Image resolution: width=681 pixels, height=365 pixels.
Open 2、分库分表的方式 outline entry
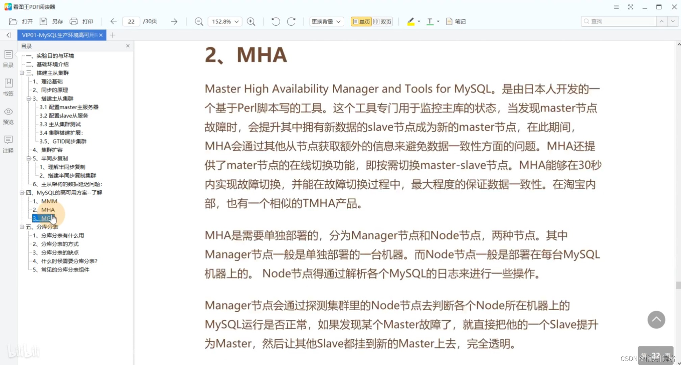[56, 244]
